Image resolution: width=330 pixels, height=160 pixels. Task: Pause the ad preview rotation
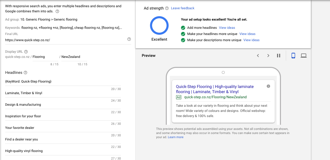click(x=279, y=56)
